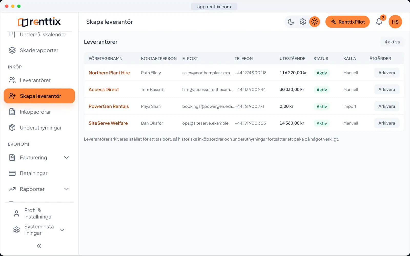Click Aktiv status of Northern Plant Hire
410x256 pixels.
click(322, 73)
